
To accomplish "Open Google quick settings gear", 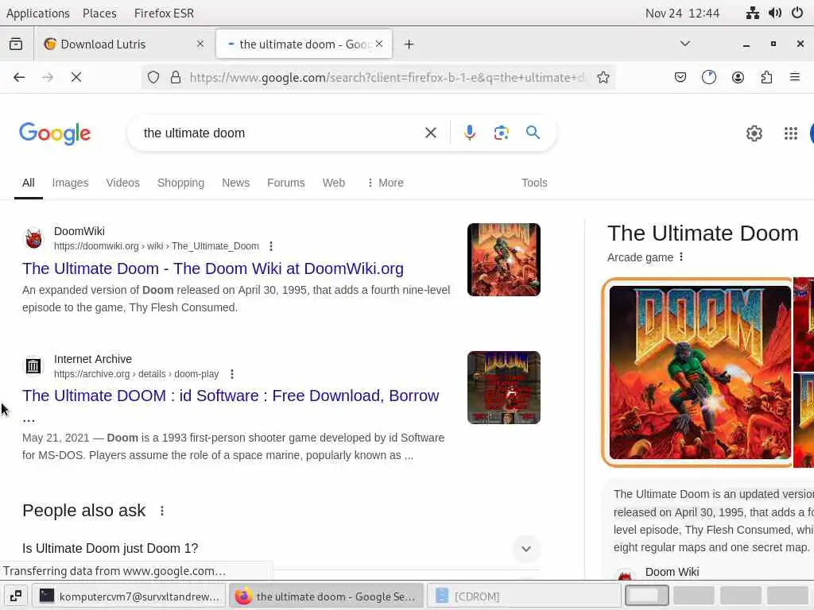I will point(754,133).
